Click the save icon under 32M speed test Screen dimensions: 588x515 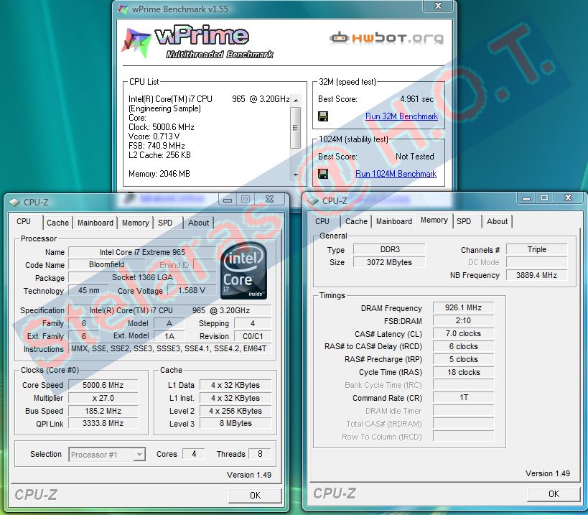pos(323,116)
